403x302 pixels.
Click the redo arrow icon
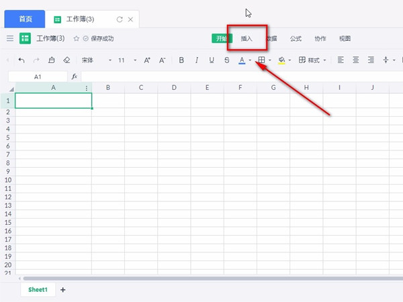36,60
